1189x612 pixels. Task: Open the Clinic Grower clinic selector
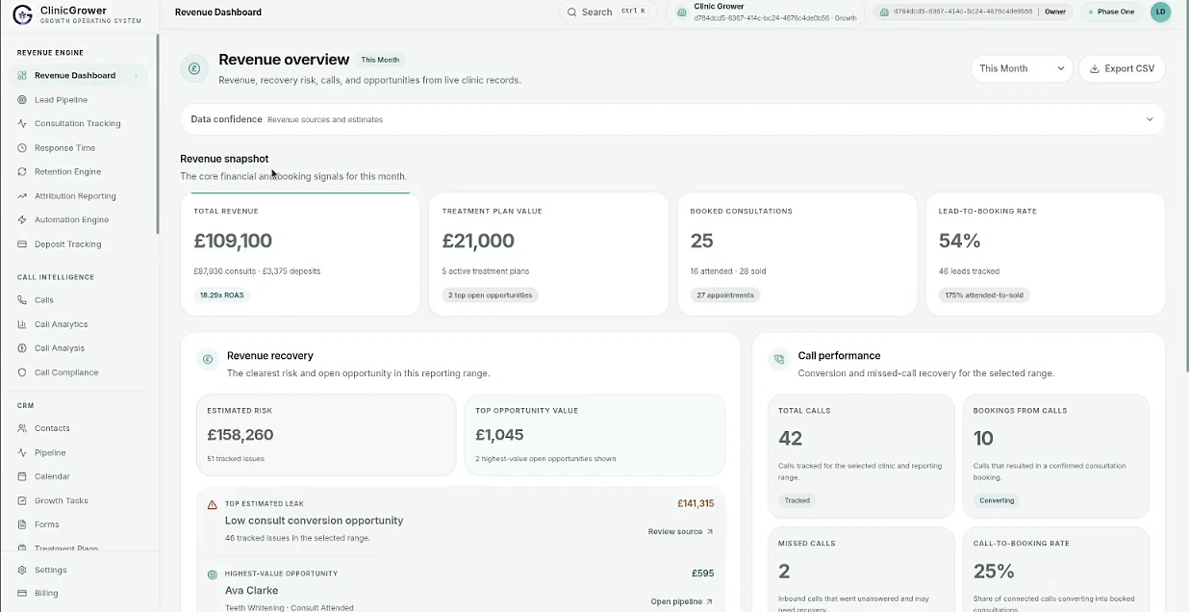coord(767,12)
